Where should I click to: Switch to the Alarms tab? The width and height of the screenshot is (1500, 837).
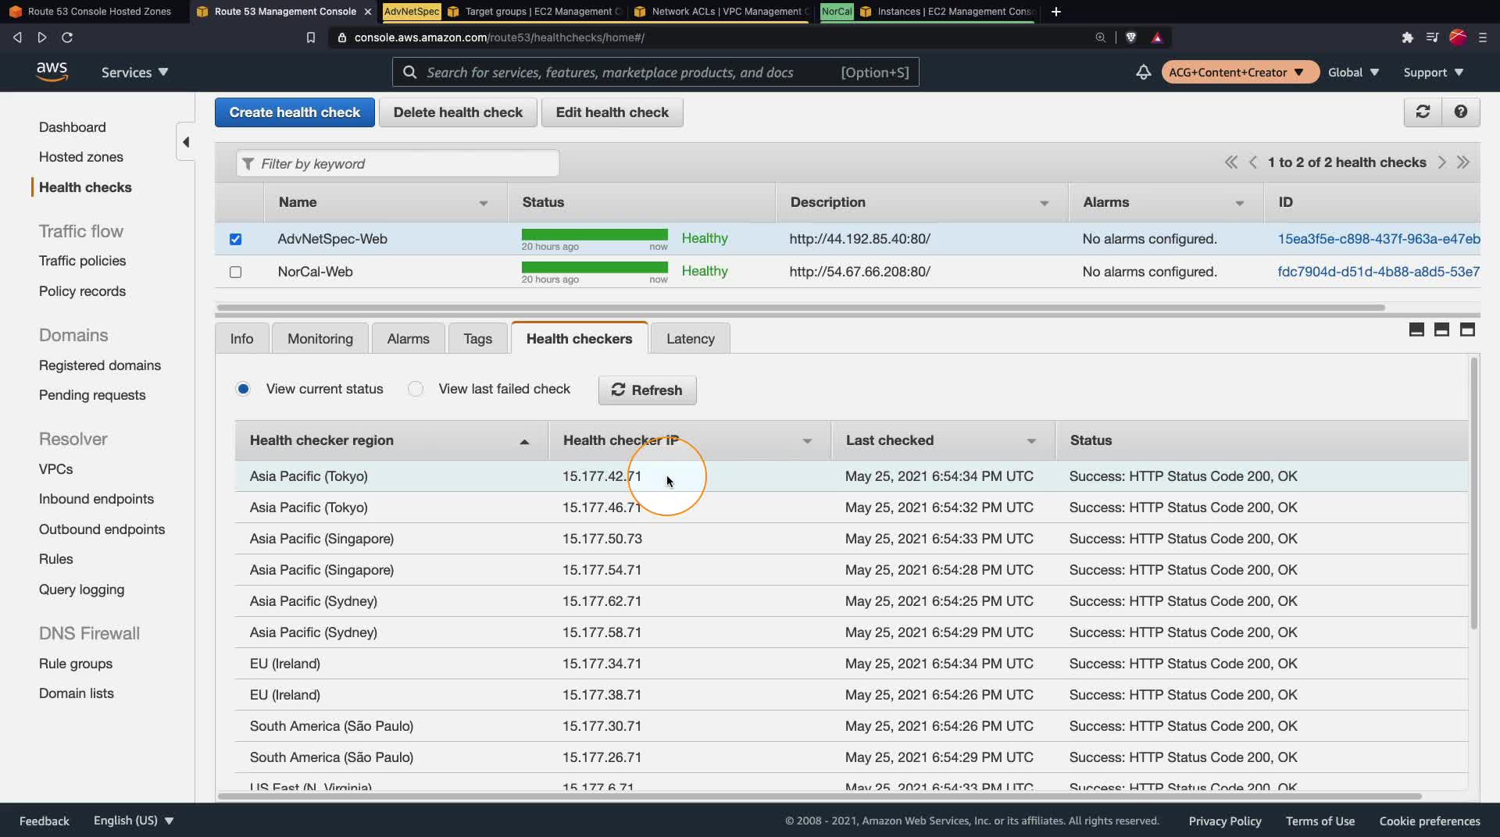408,338
